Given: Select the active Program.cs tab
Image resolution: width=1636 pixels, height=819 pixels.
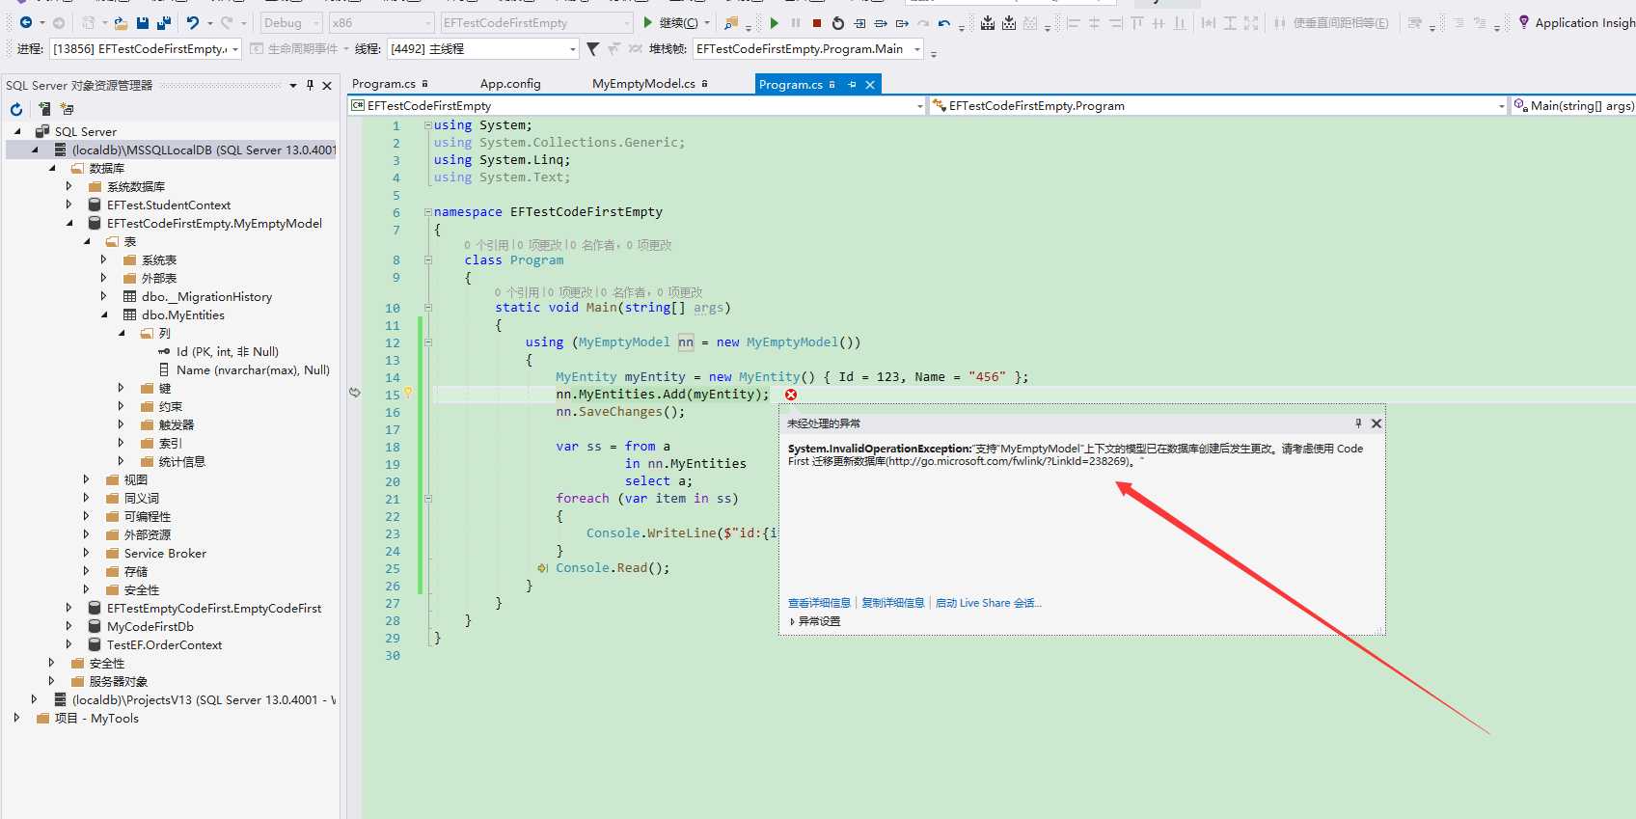Looking at the screenshot, I should point(790,85).
